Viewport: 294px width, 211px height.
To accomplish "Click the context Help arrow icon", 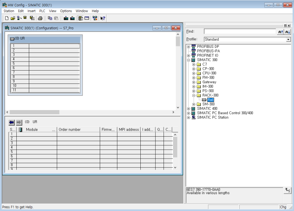I will tap(103, 18).
